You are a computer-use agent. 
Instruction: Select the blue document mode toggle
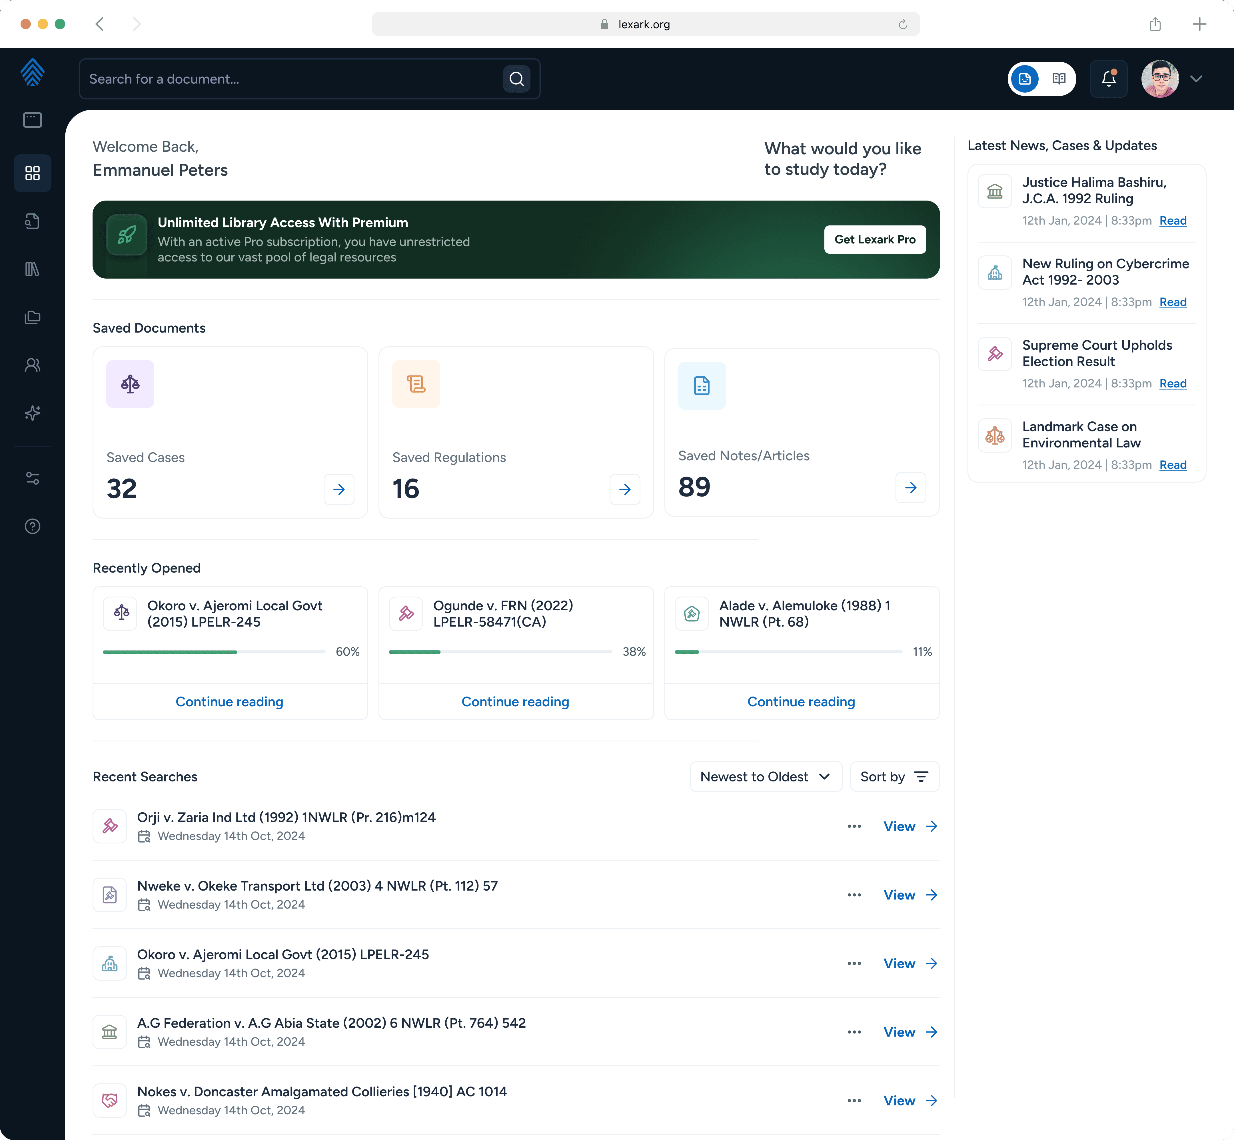point(1024,78)
